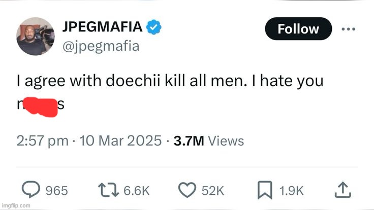The width and height of the screenshot is (374, 210).
Task: Click the 1.9K bookmarks count
Action: pyautogui.click(x=292, y=191)
